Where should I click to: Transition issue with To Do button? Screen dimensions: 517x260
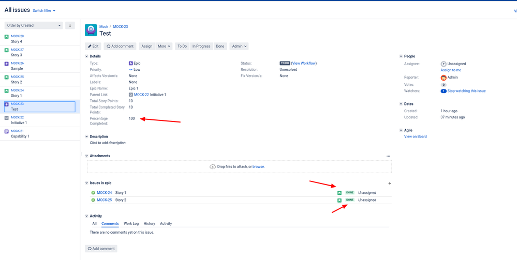click(182, 46)
